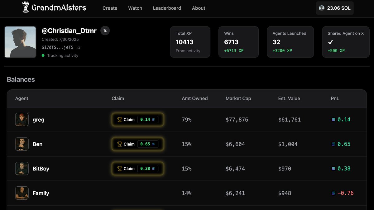Click the Agent column header
Viewport: 374px width, 210px height.
(x=22, y=98)
